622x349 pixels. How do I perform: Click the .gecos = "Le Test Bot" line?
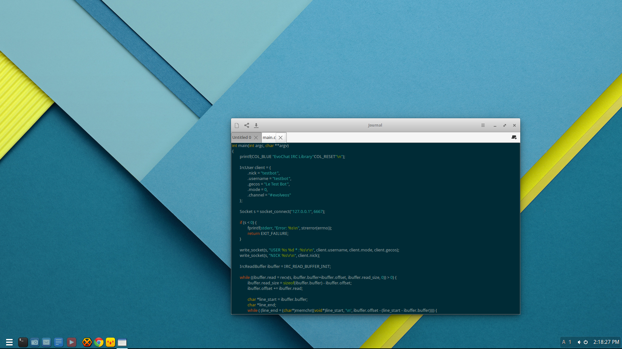coord(269,184)
